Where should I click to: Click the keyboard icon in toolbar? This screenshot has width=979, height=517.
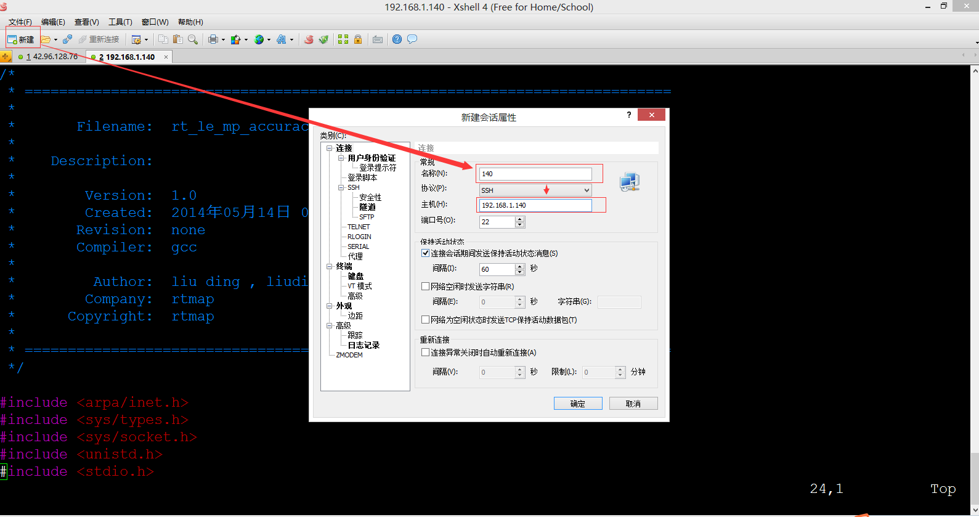coord(378,39)
